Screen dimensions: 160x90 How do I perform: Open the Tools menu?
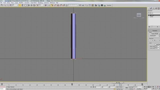(4, 3)
